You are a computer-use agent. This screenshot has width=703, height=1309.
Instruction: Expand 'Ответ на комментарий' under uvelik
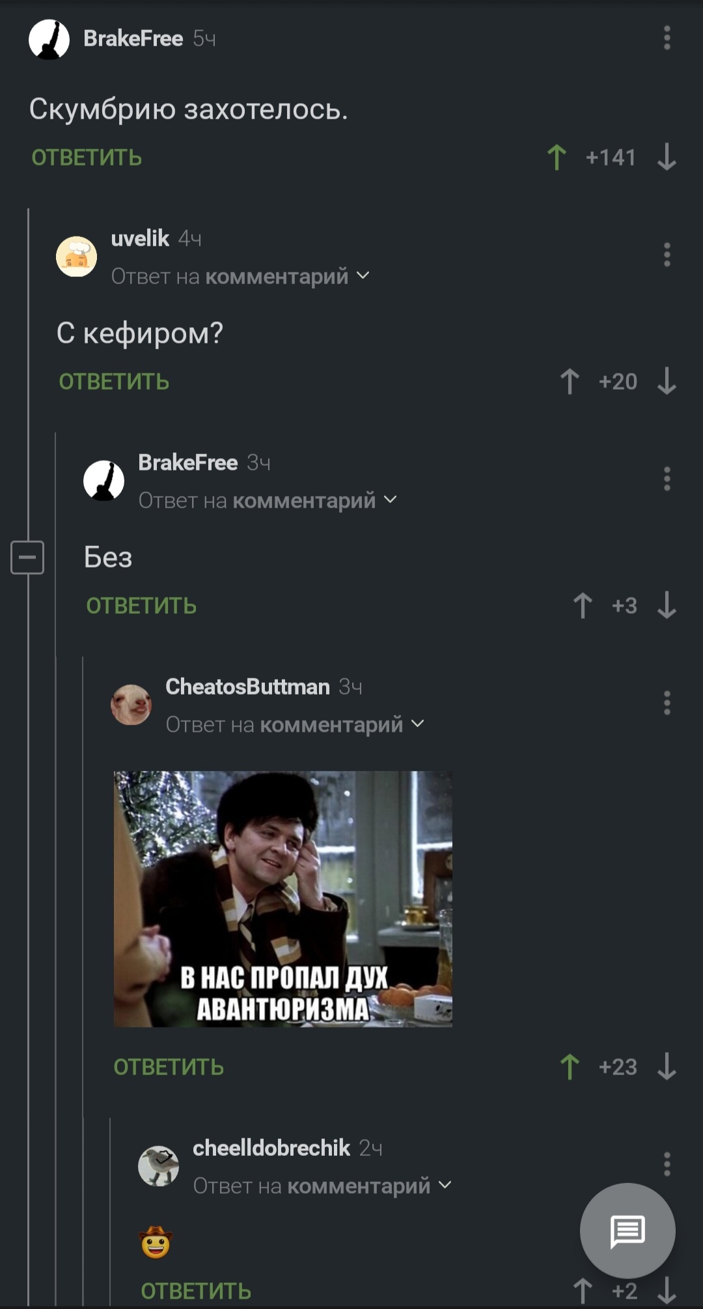[240, 276]
